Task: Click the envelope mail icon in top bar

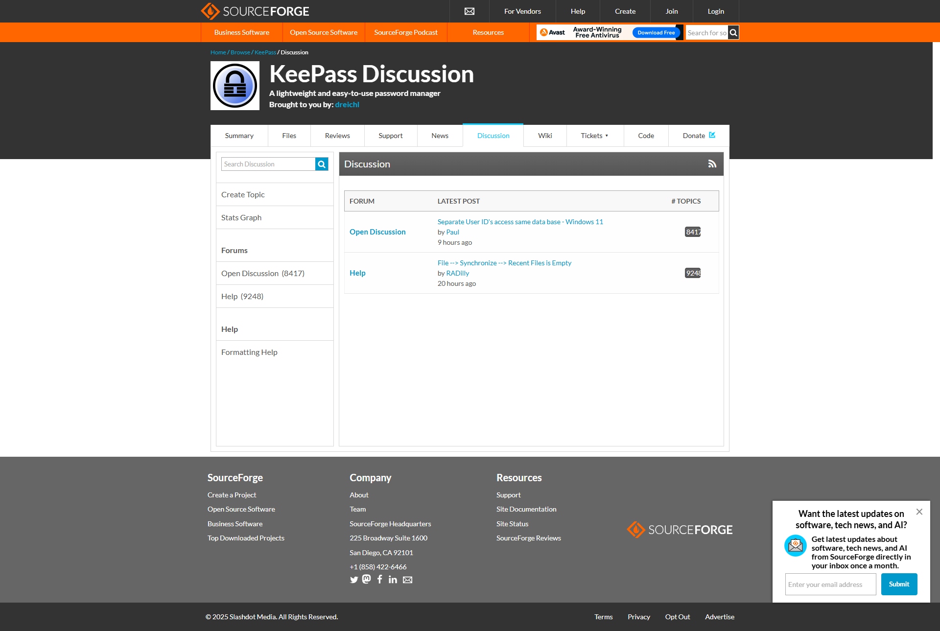Action: pos(469,11)
